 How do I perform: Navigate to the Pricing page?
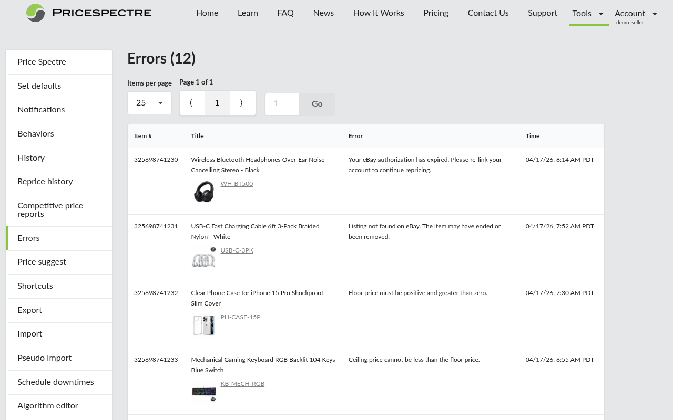coord(435,13)
